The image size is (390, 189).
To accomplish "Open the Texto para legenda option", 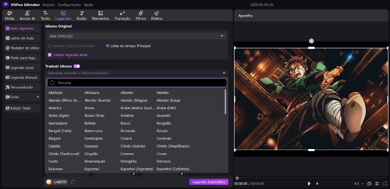I will [x=22, y=58].
